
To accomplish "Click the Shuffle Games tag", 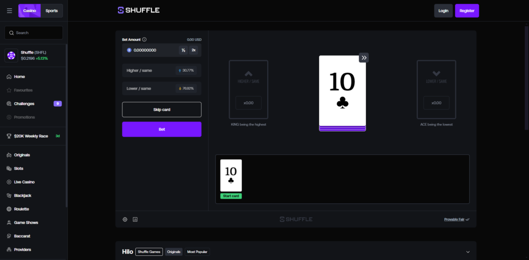I will 149,252.
